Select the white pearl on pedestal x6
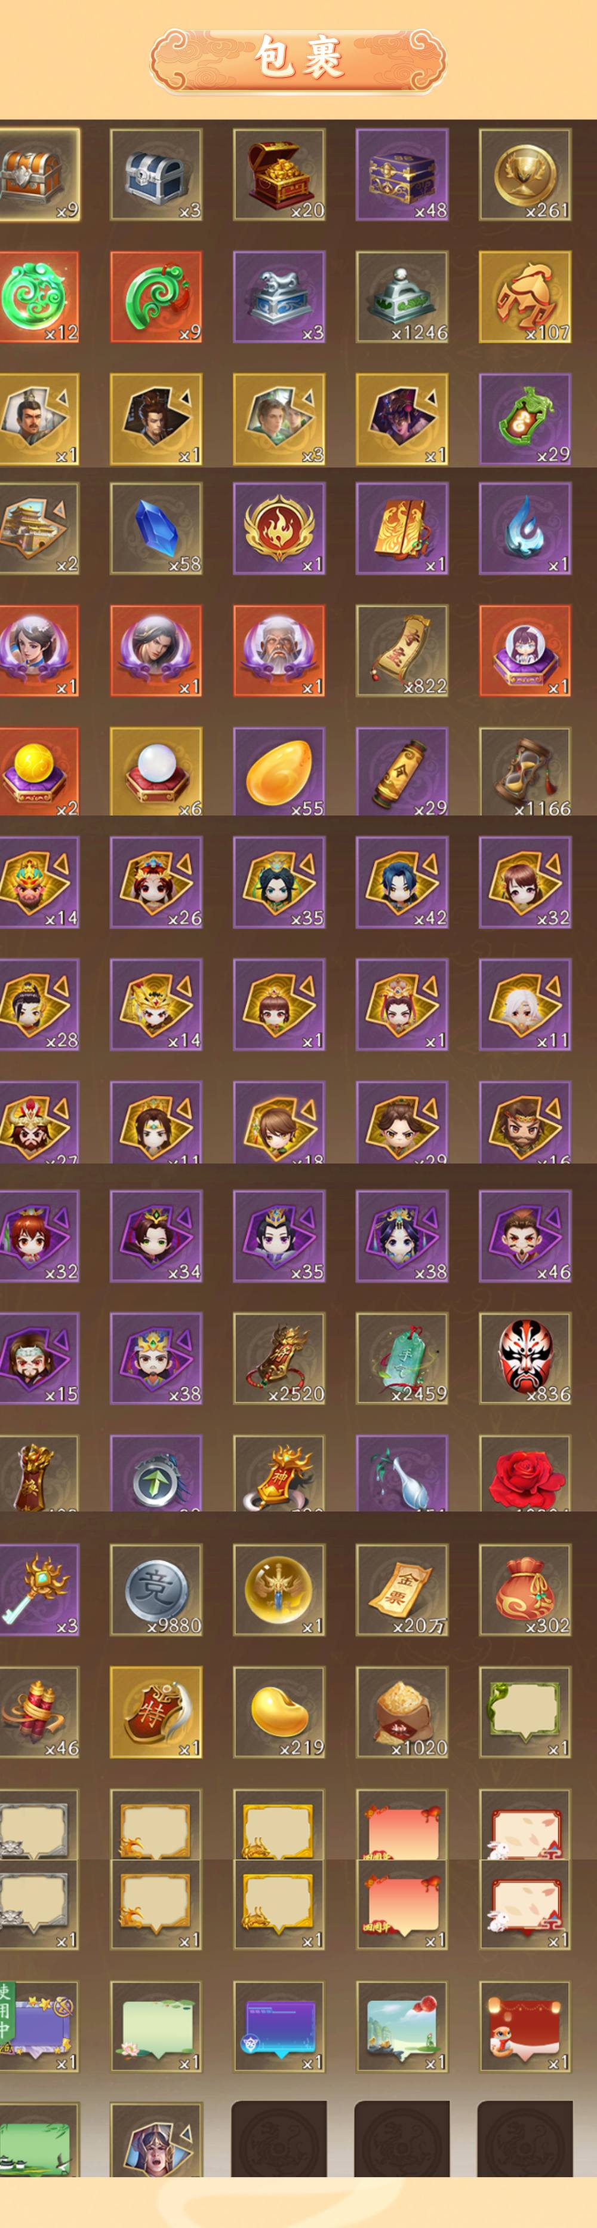Image resolution: width=597 pixels, height=2228 pixels. coord(156,772)
